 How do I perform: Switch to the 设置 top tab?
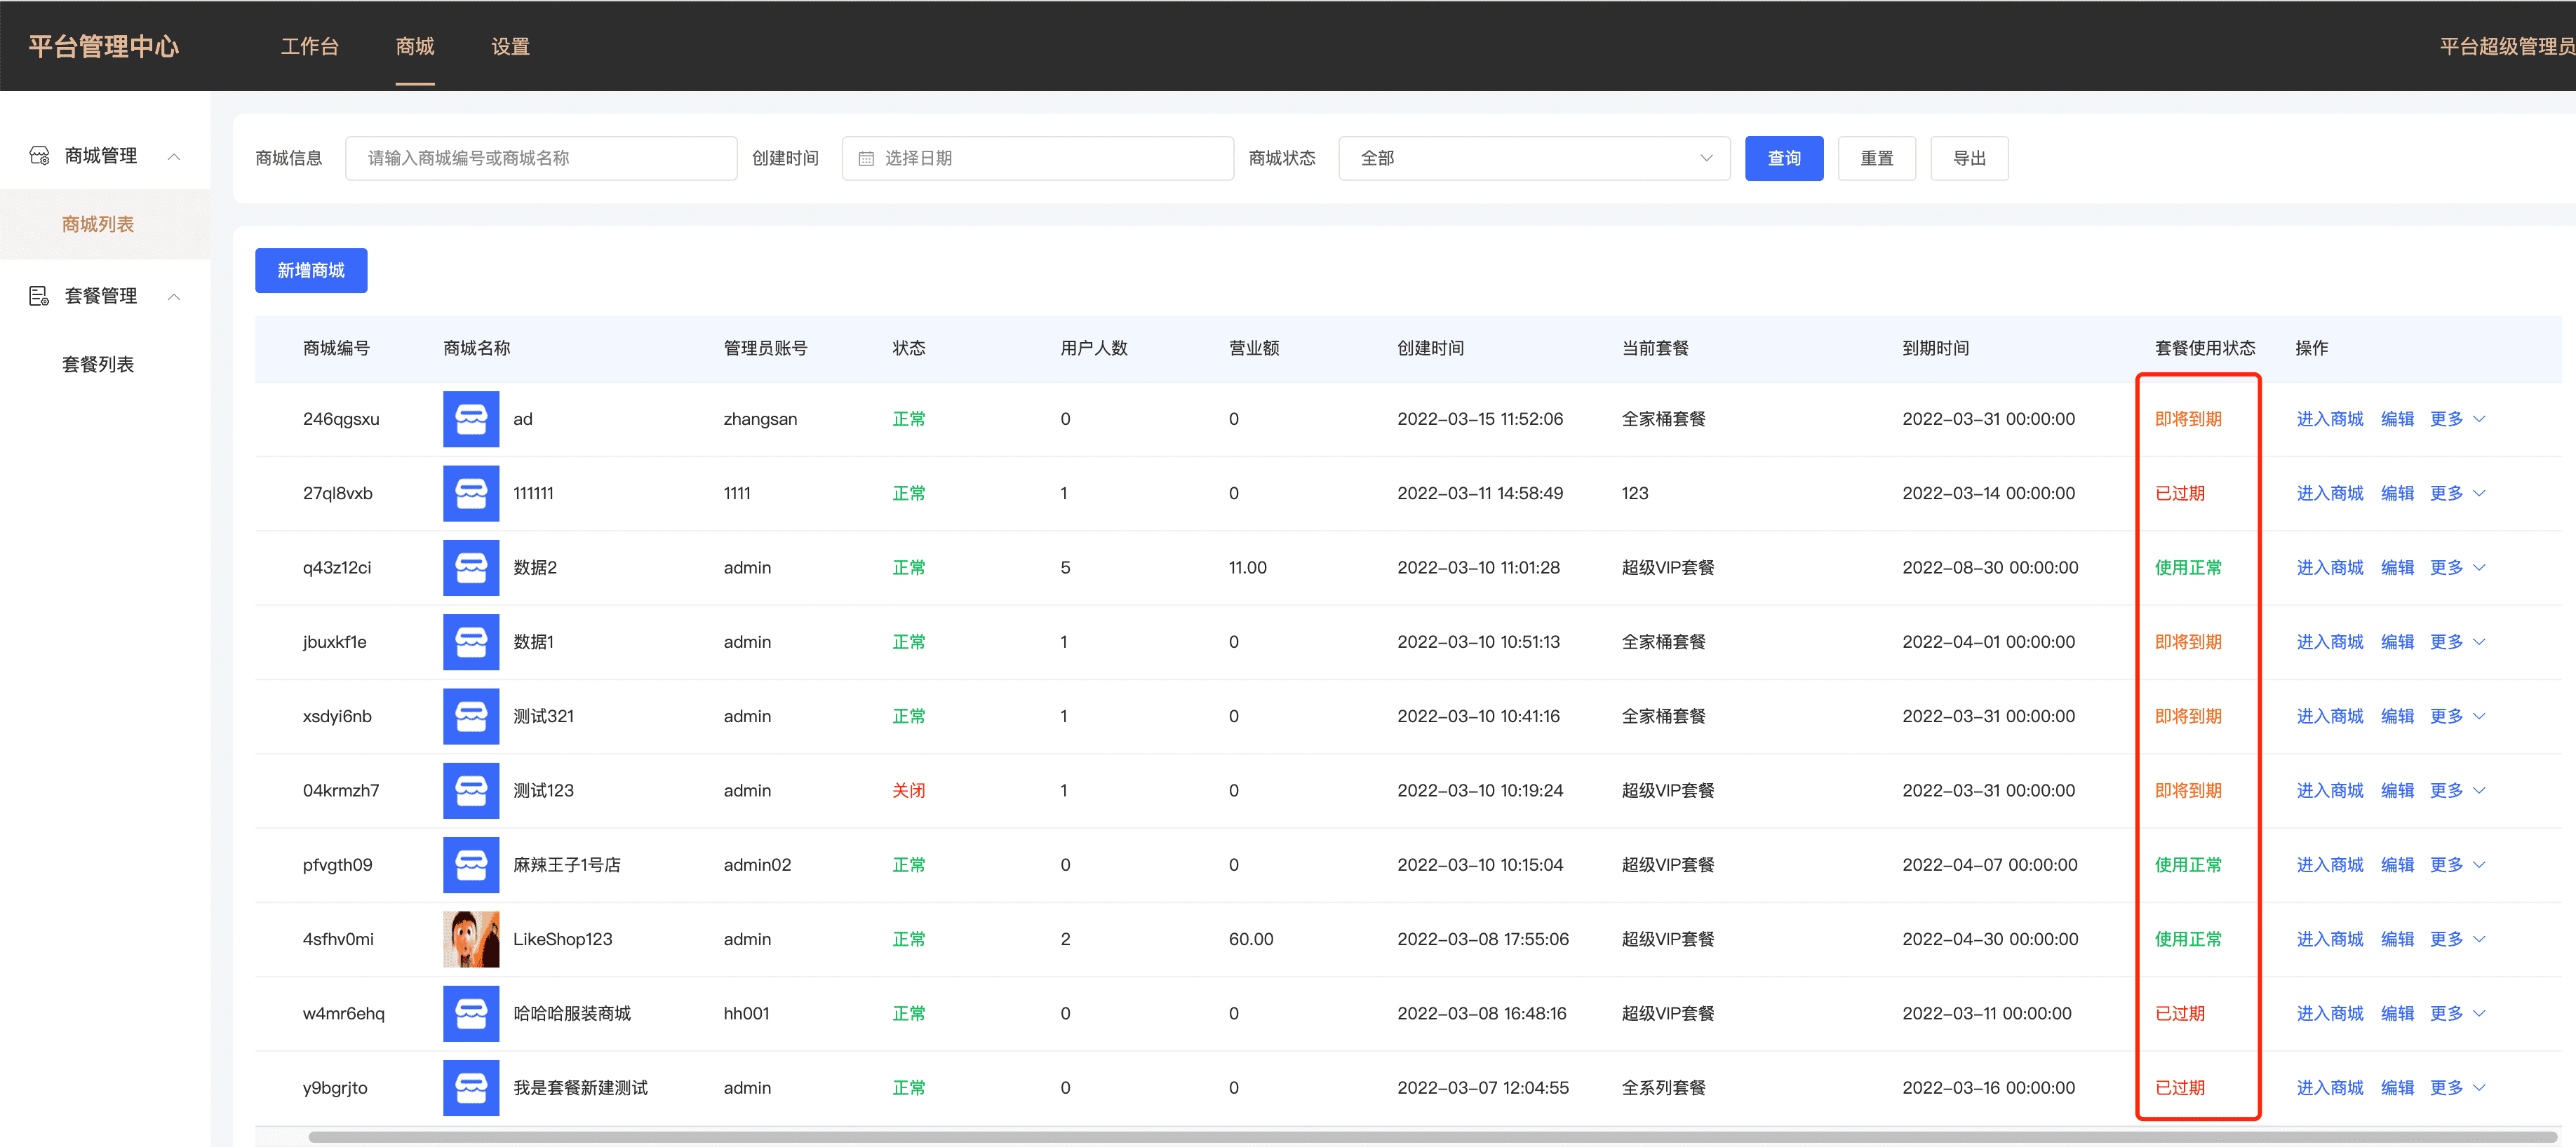click(510, 47)
